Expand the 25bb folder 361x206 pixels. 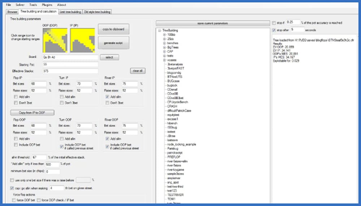pos(165,39)
